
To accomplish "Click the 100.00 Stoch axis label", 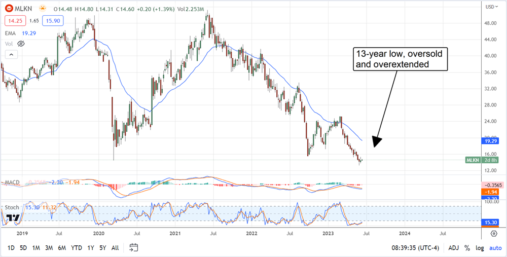I will click(x=491, y=201).
